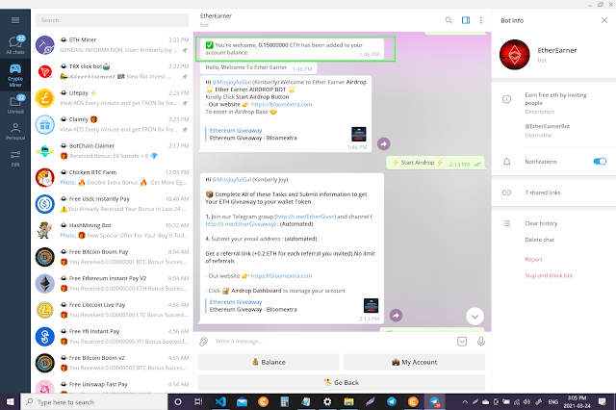Click Stop and block bot
This screenshot has width=616, height=410.
549,275
